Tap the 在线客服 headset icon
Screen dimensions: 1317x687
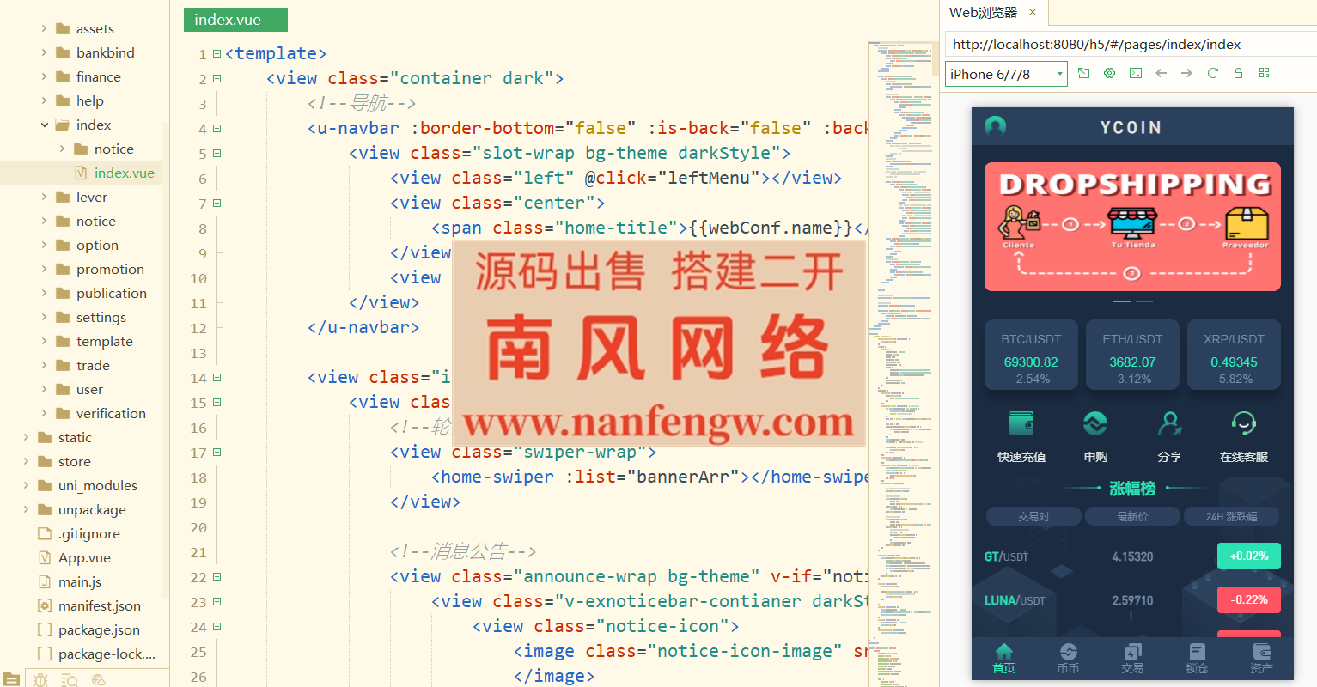coord(1243,423)
